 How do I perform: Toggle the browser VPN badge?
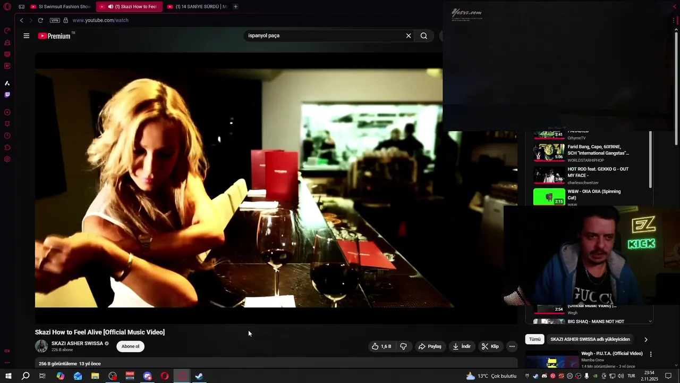tap(55, 20)
